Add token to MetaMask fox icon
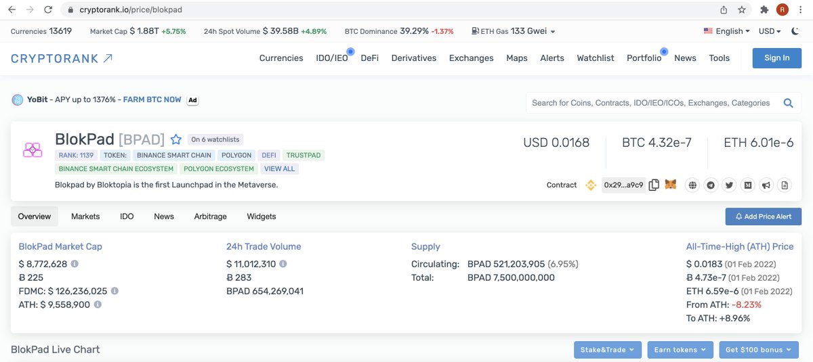Screen dimensions: 813x362 click(x=670, y=185)
